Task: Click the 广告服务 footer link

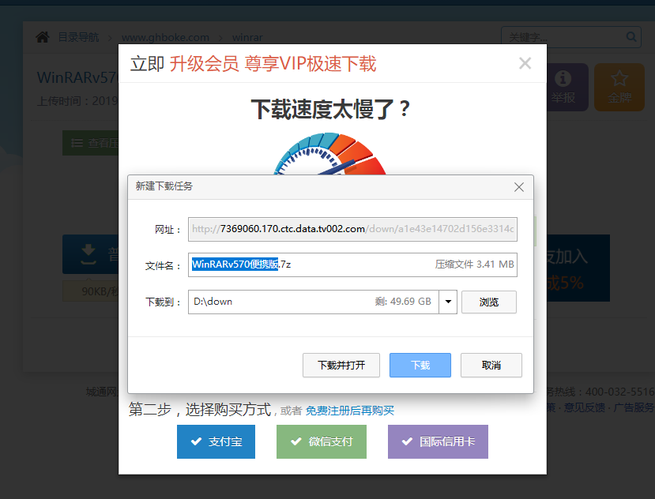Action: click(634, 407)
